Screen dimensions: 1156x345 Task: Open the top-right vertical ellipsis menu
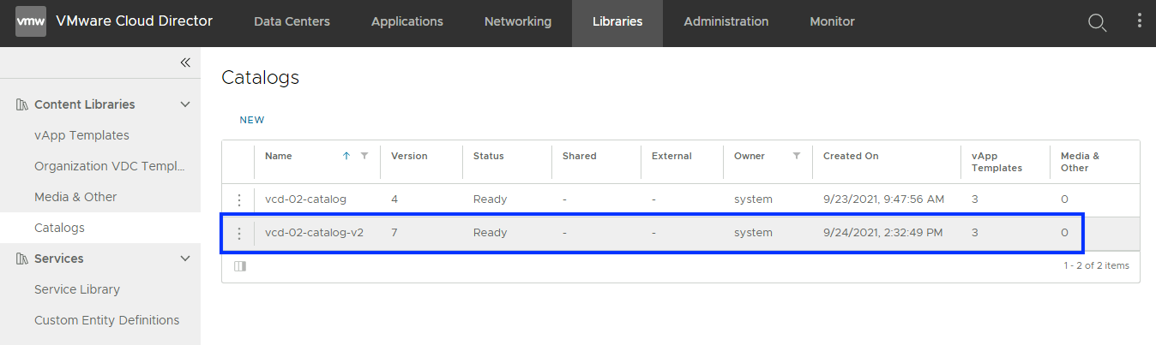click(1139, 21)
